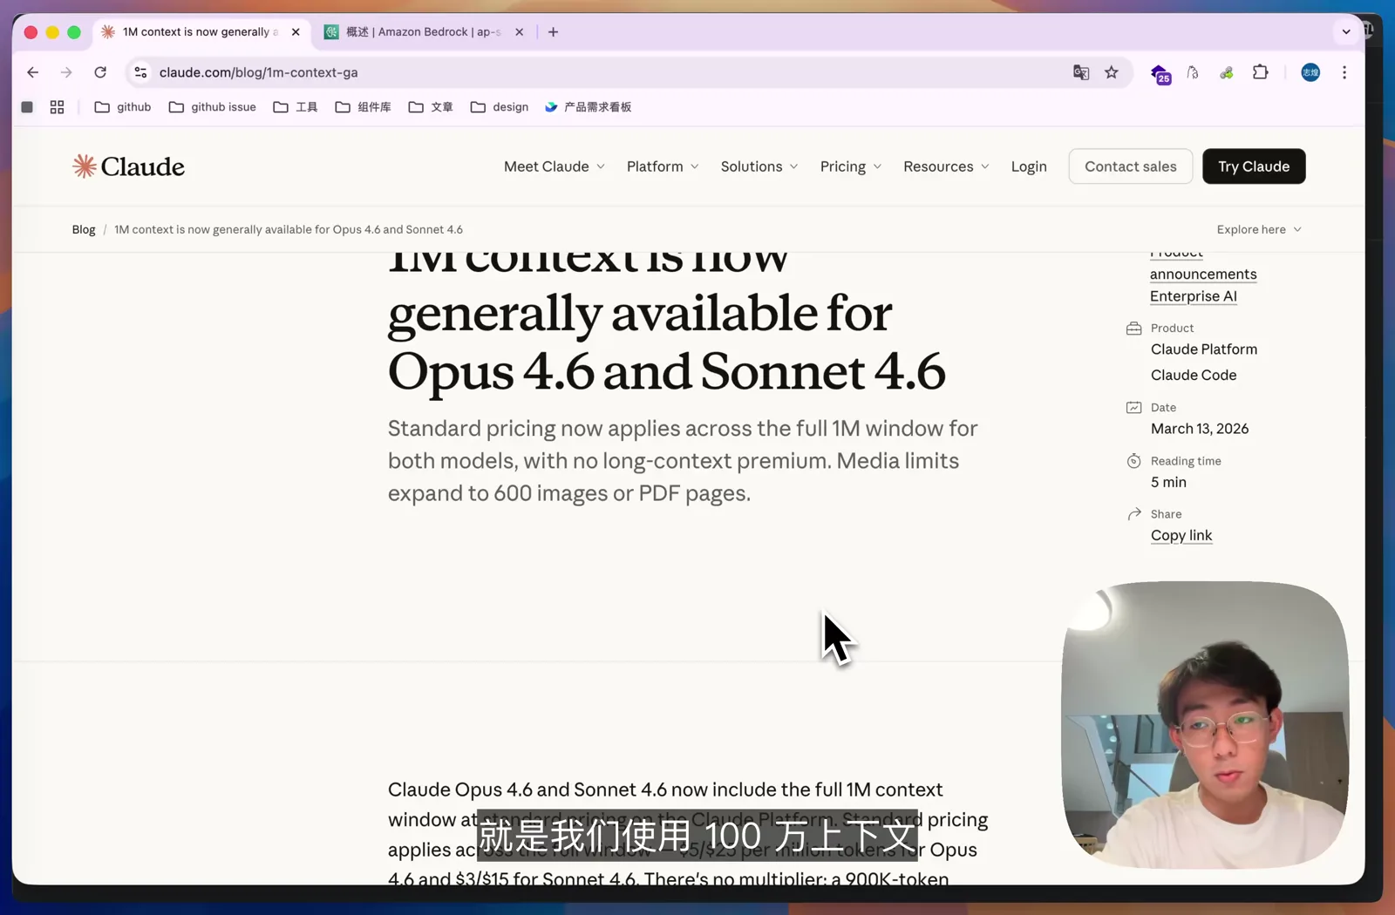Go to Blog breadcrumb link
The height and width of the screenshot is (915, 1395).
(x=84, y=230)
